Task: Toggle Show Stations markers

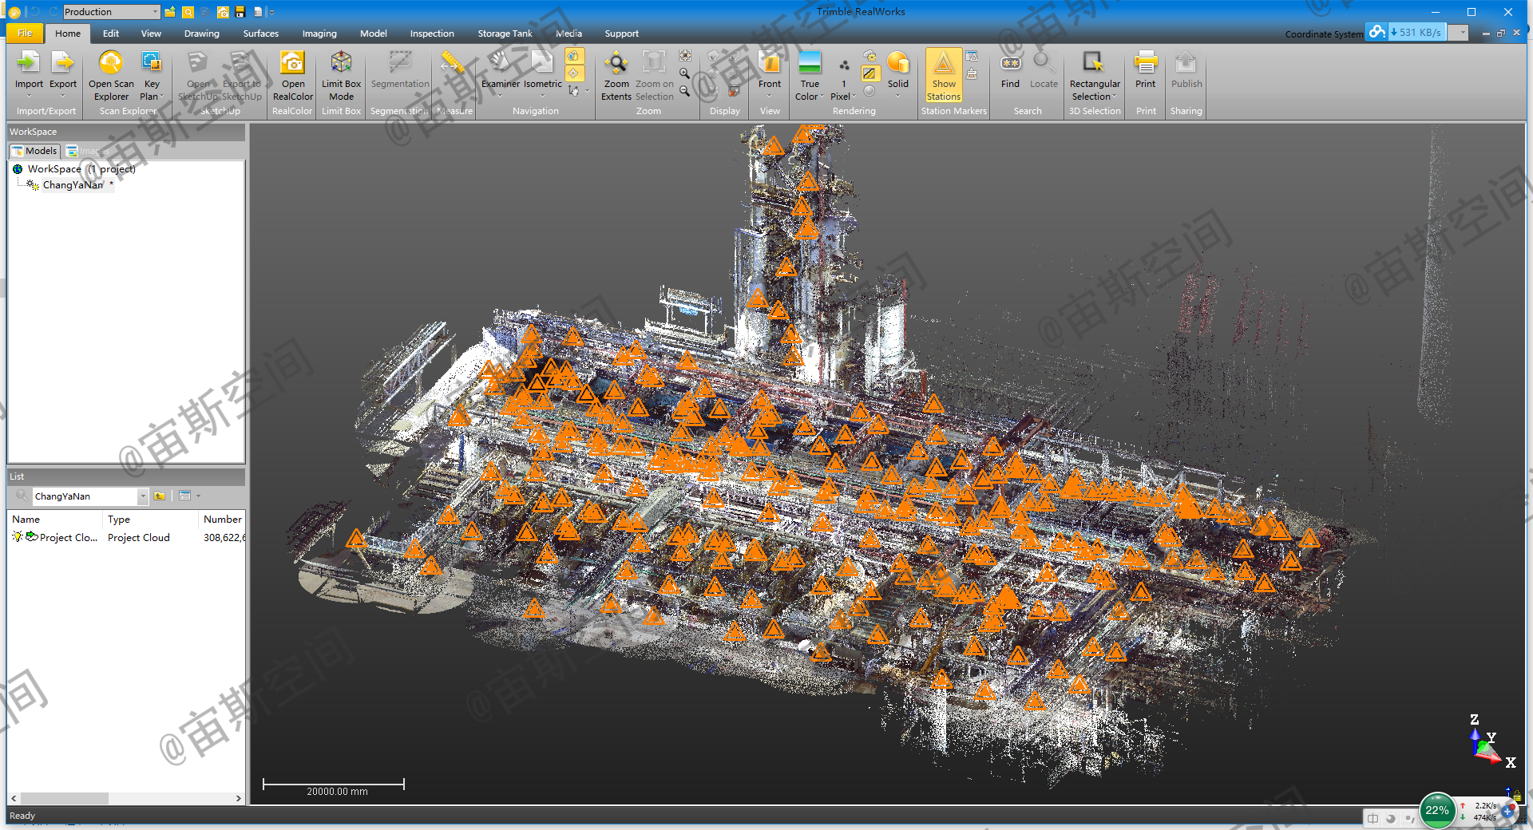Action: click(x=944, y=76)
